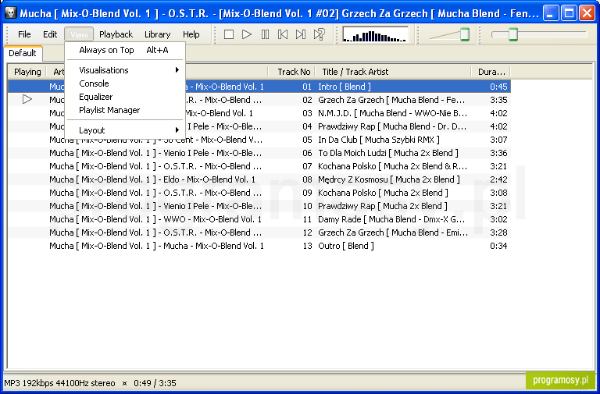Click the foobar2000 title bar icon
This screenshot has width=600, height=394.
click(x=11, y=13)
